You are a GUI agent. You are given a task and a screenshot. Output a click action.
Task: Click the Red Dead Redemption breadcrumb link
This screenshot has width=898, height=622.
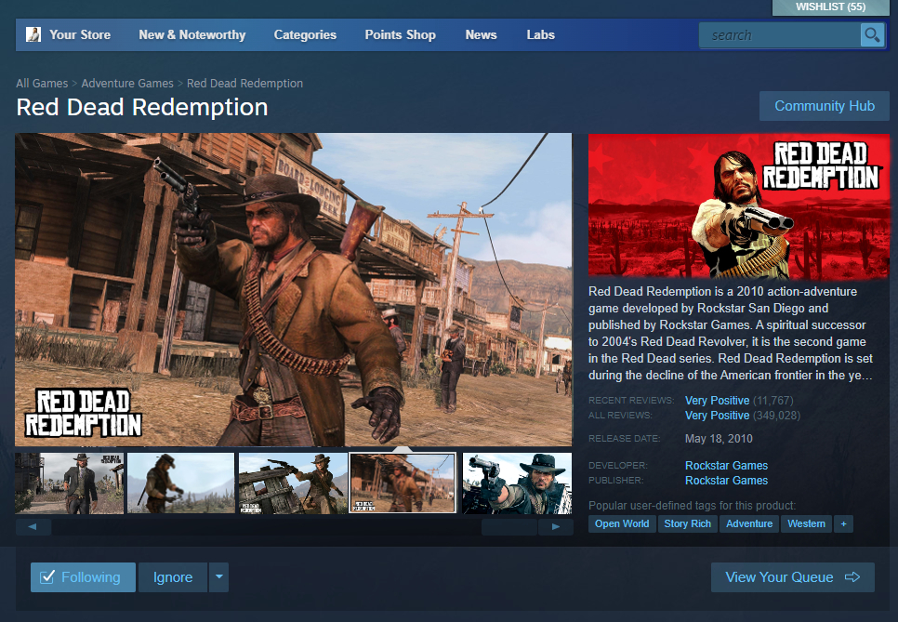point(244,83)
